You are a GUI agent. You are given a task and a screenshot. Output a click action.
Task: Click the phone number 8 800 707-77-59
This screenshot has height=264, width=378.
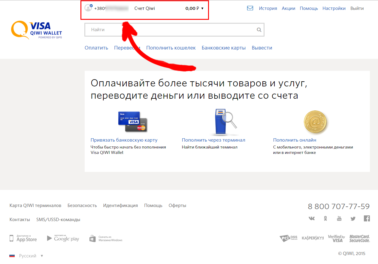[x=339, y=206]
